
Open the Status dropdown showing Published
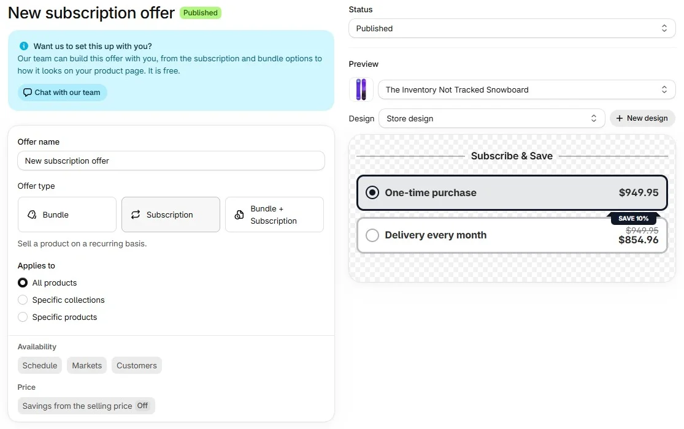tap(512, 28)
